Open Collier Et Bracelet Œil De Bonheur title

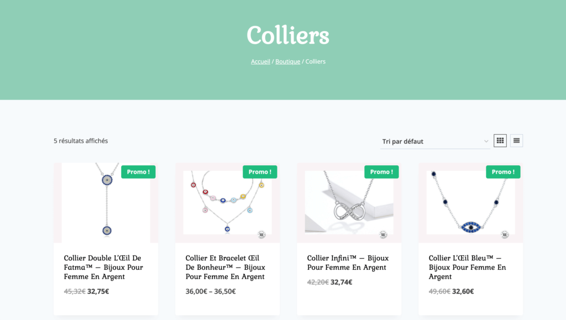point(225,267)
